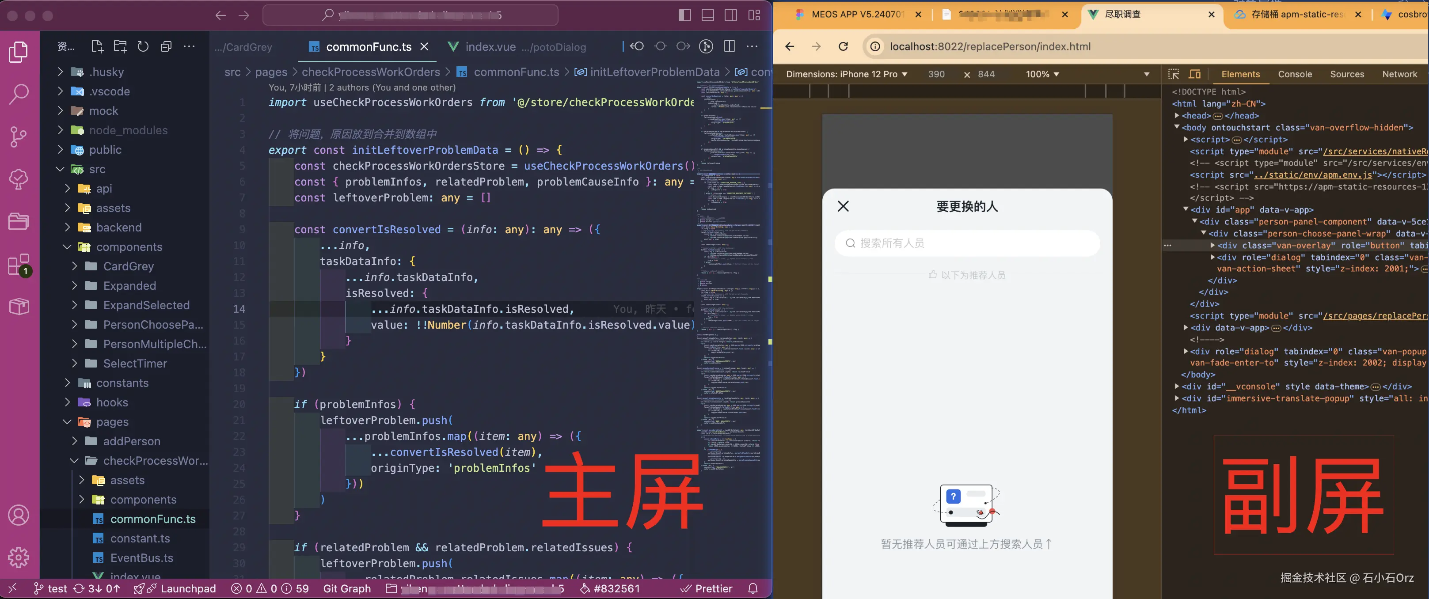The image size is (1429, 599).
Task: Click Refresh Explorer icon
Action: pyautogui.click(x=143, y=46)
